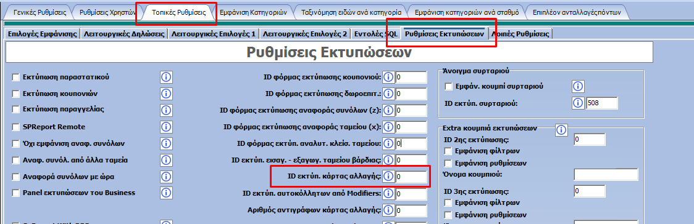694x224 pixels.
Task: Open info icon for Extra κουμπιά εκτυπώσεων
Action: [x=561, y=130]
